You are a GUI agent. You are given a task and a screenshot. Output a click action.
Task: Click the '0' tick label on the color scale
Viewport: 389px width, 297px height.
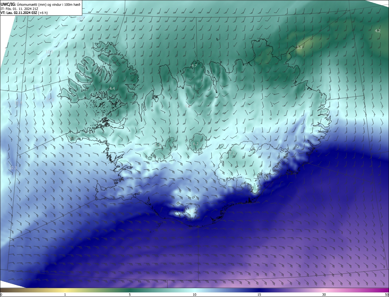pyautogui.click(x=1, y=295)
